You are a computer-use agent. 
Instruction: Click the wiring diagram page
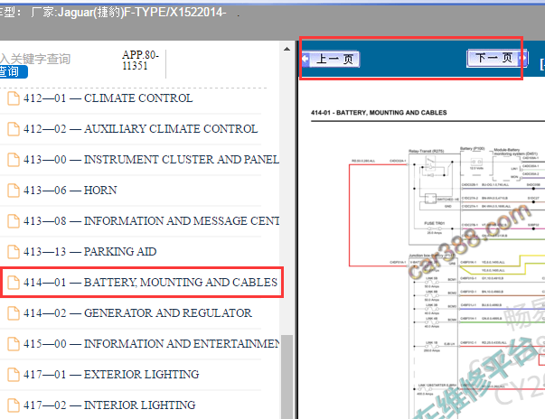(x=446, y=281)
